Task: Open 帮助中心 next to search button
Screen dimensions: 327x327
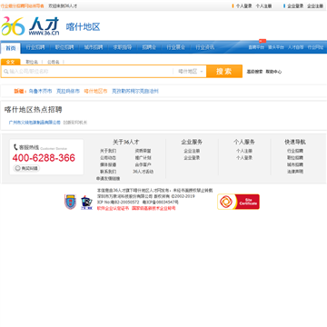Action: 273,72
